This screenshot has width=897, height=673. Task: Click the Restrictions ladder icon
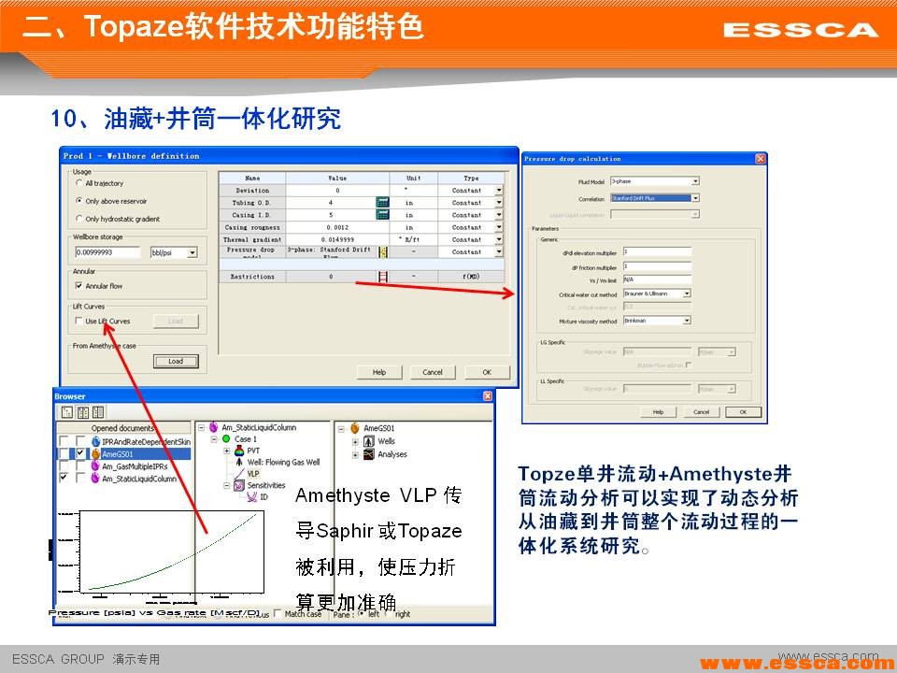point(382,277)
